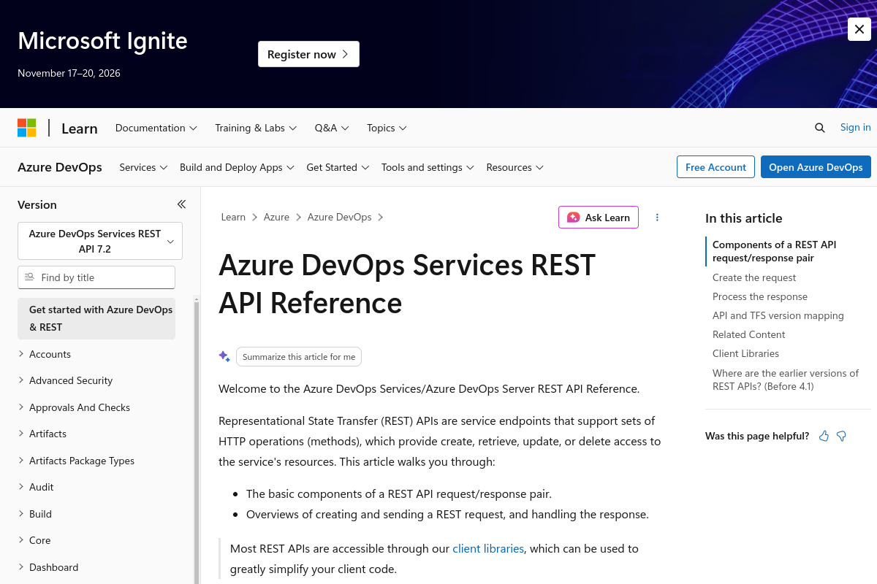Click Register now button
The height and width of the screenshot is (584, 877).
click(308, 54)
